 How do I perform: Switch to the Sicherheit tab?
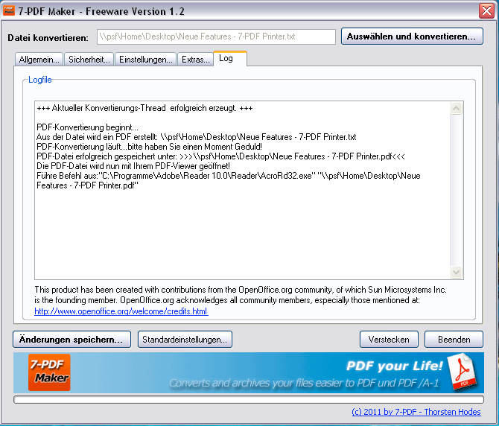(x=89, y=60)
